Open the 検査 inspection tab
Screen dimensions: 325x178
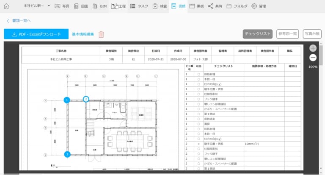[161, 6]
